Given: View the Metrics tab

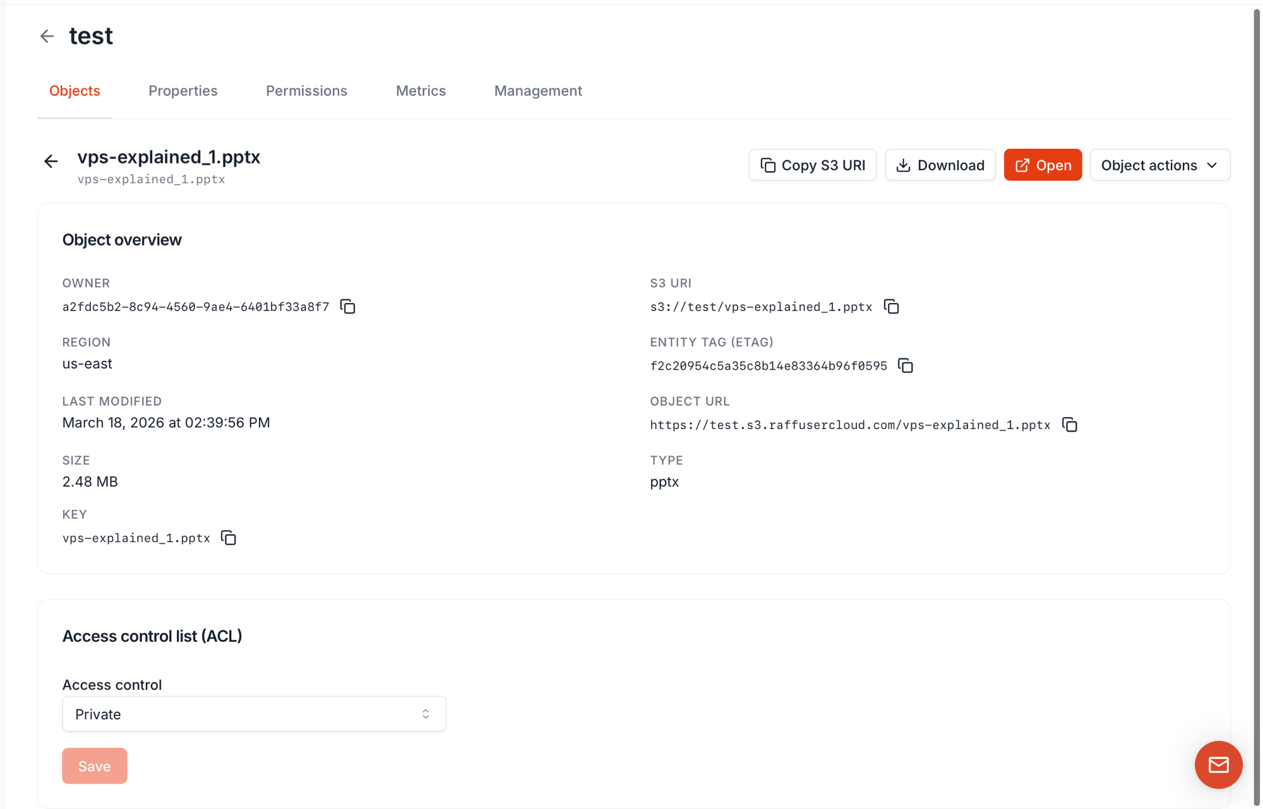Looking at the screenshot, I should [421, 91].
